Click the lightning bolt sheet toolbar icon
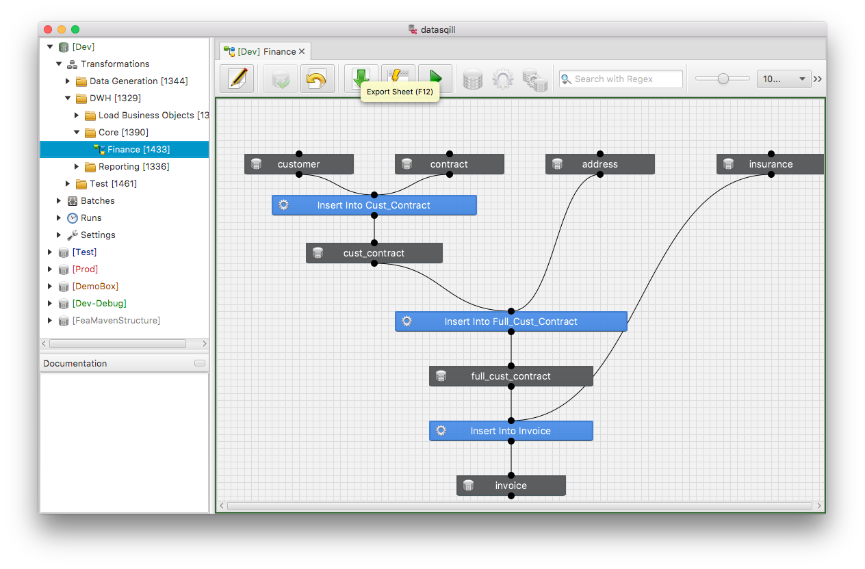865x569 pixels. click(398, 77)
